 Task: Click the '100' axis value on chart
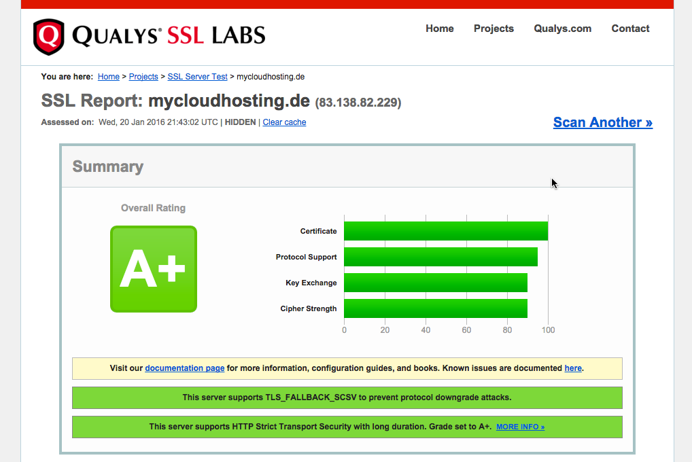pyautogui.click(x=548, y=330)
